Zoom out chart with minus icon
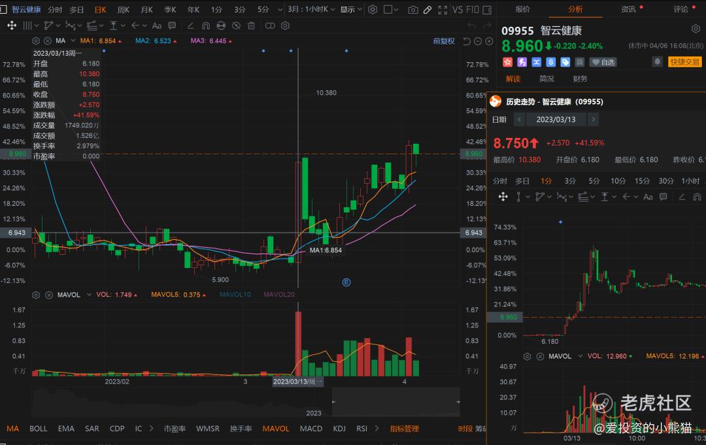Screen dimensions: 706x445 click(x=478, y=41)
